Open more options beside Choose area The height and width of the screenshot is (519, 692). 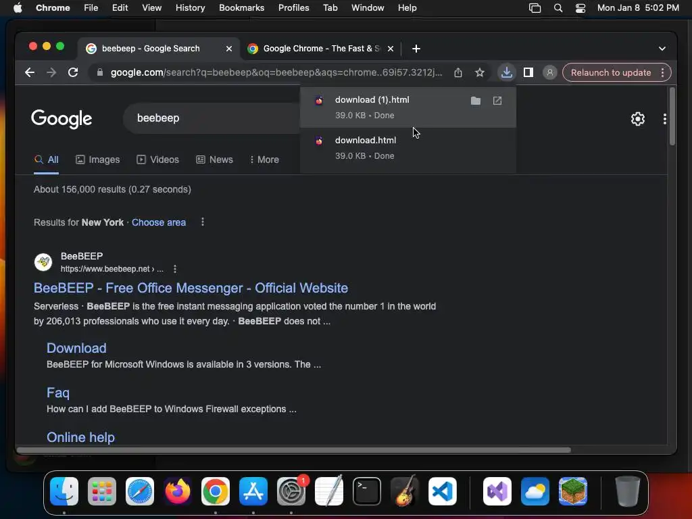[203, 222]
